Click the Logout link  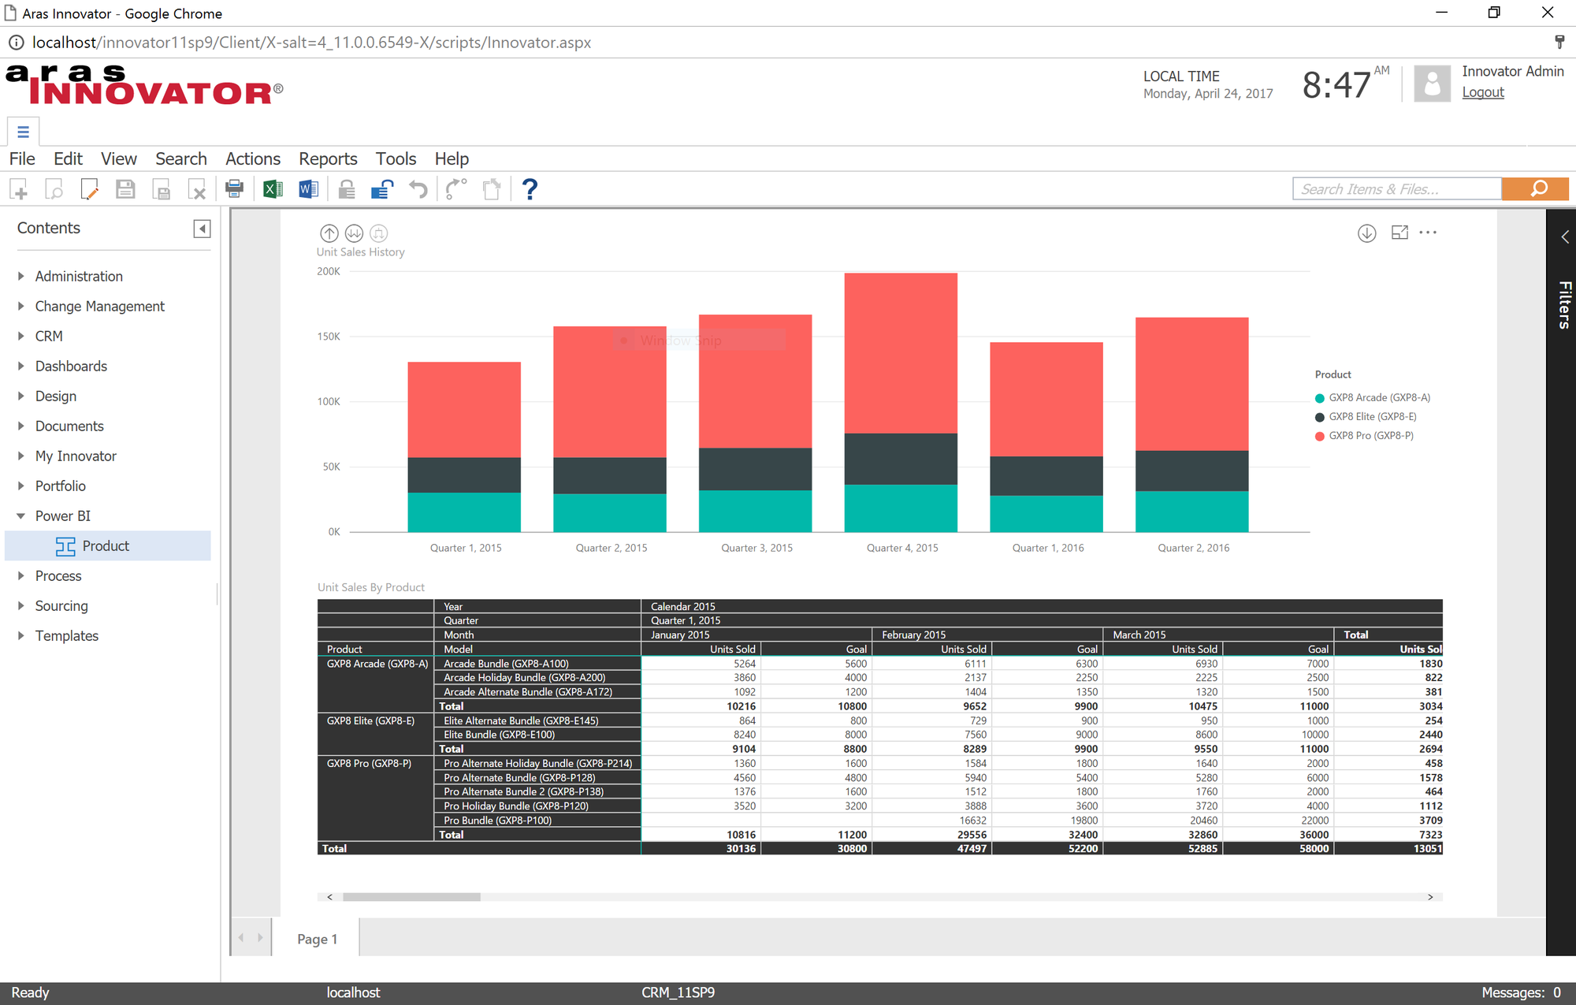point(1483,92)
